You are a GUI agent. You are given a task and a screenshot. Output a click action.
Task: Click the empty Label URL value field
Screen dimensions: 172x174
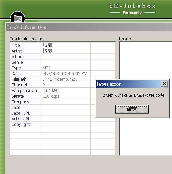66,113
